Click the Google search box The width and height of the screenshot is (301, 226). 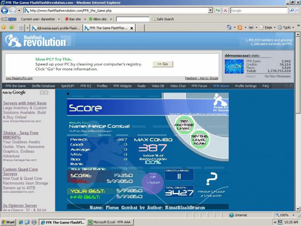(259, 10)
